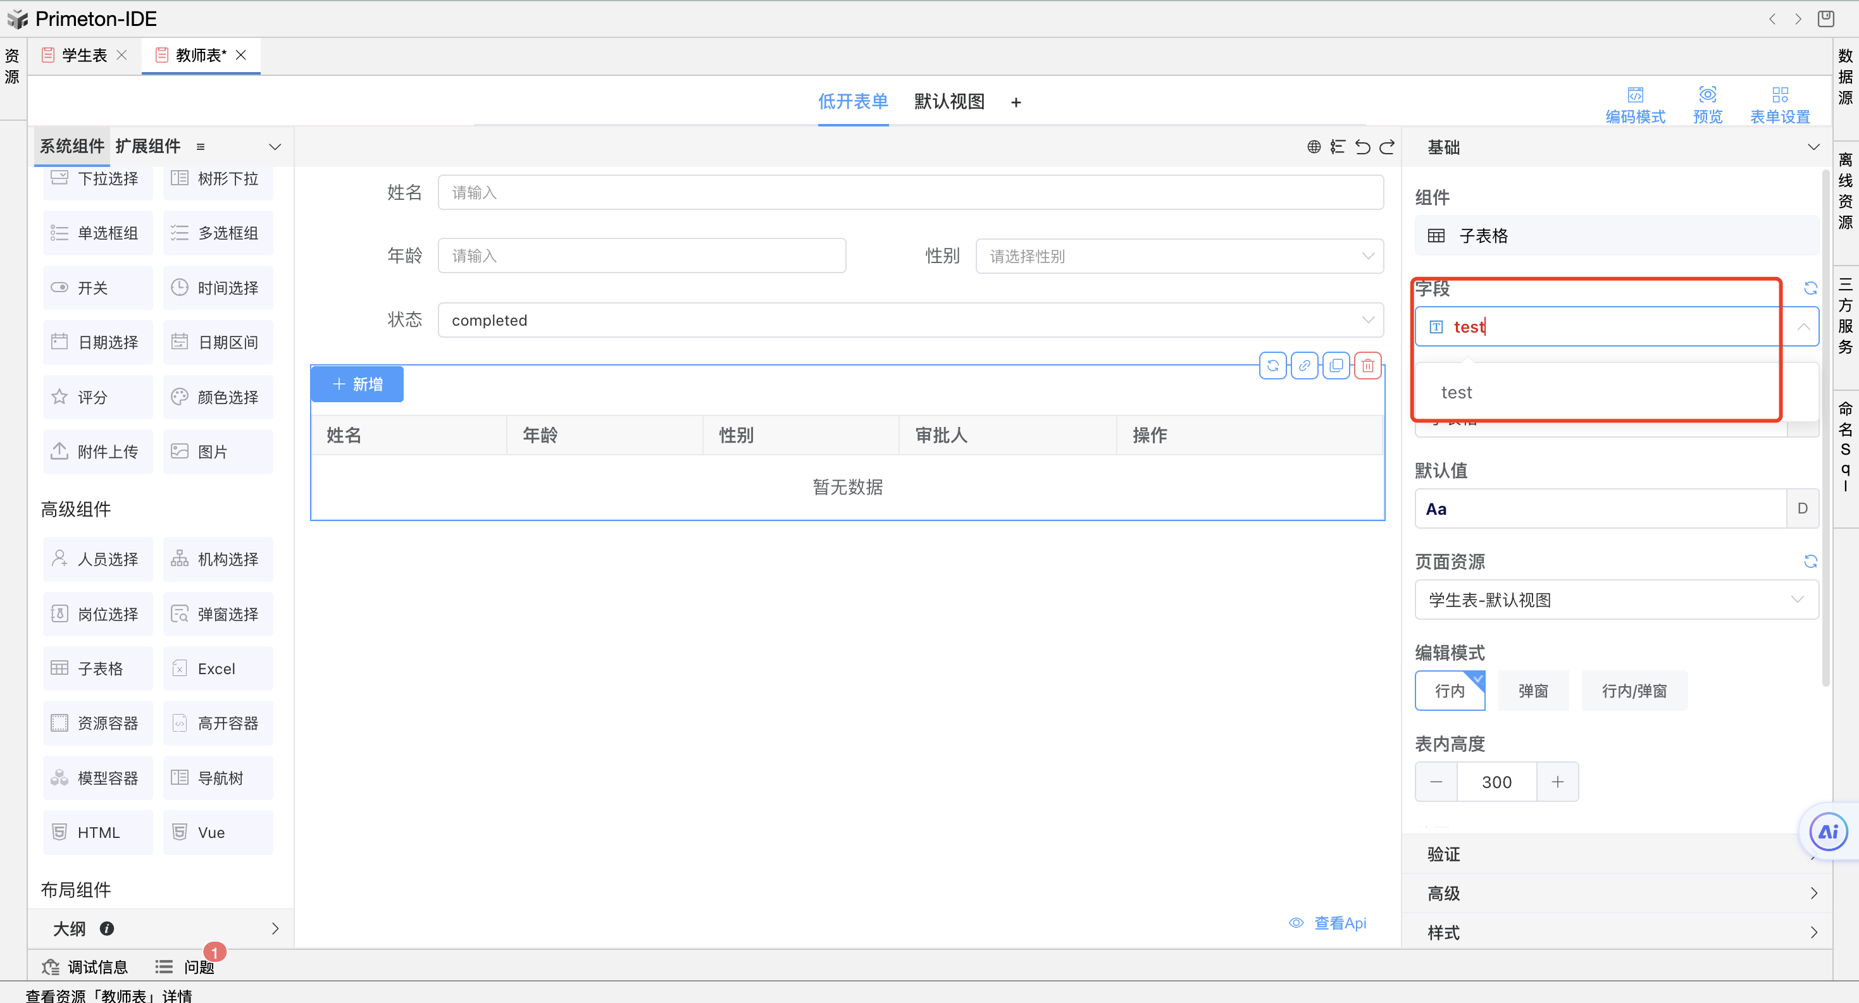Increase the 表内高度 value with plus
1859x1003 pixels.
[x=1557, y=782]
